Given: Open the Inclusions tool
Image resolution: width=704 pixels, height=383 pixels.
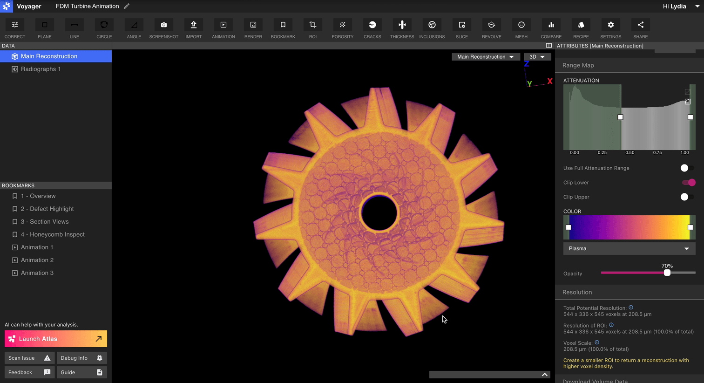Looking at the screenshot, I should (x=432, y=28).
